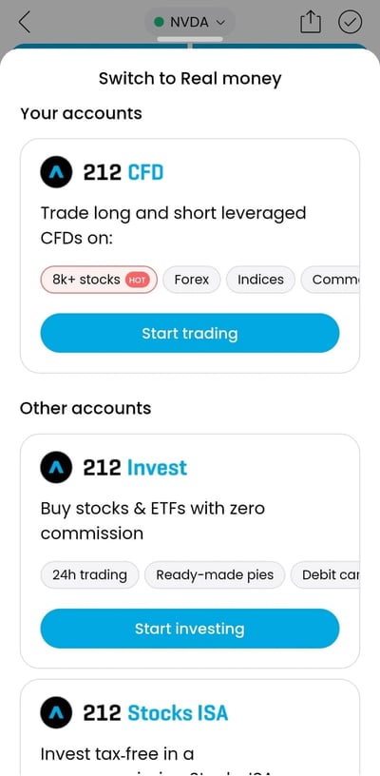Click the Start trading button
The image size is (380, 776).
pos(190,333)
